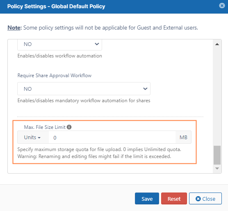The height and width of the screenshot is (211, 228).
Task: Click the underlined Note text
Action: 14,28
